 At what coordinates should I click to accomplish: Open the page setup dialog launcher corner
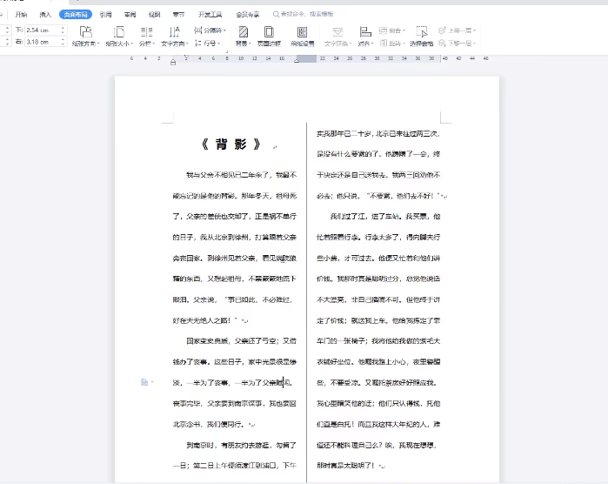point(227,51)
